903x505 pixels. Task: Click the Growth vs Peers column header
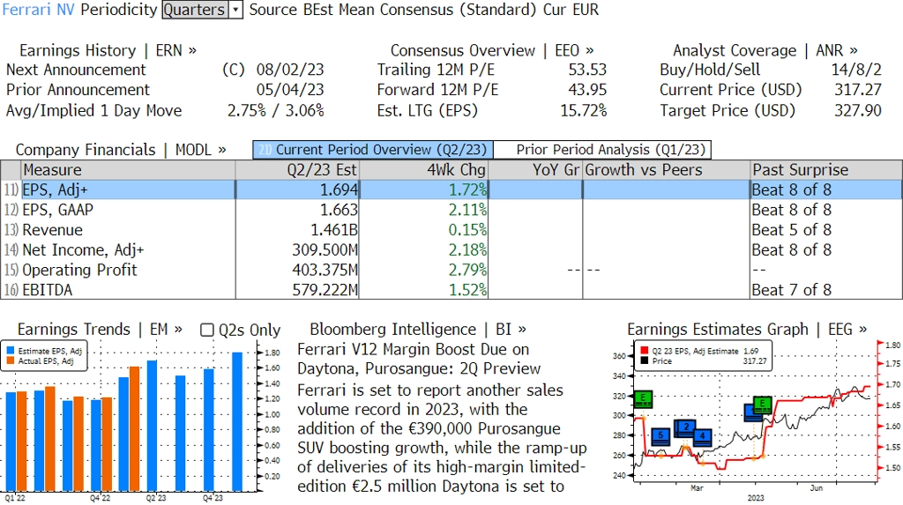667,170
